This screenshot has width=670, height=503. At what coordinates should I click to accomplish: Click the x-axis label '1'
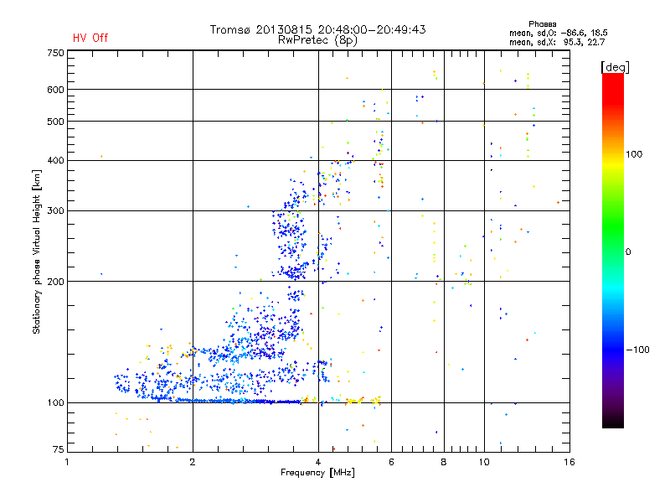[67, 462]
